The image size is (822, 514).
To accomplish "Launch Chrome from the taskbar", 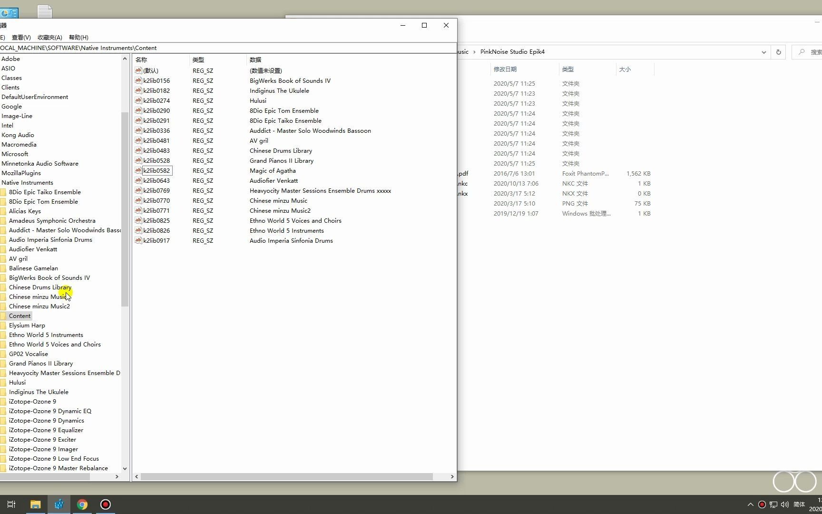I will click(82, 504).
